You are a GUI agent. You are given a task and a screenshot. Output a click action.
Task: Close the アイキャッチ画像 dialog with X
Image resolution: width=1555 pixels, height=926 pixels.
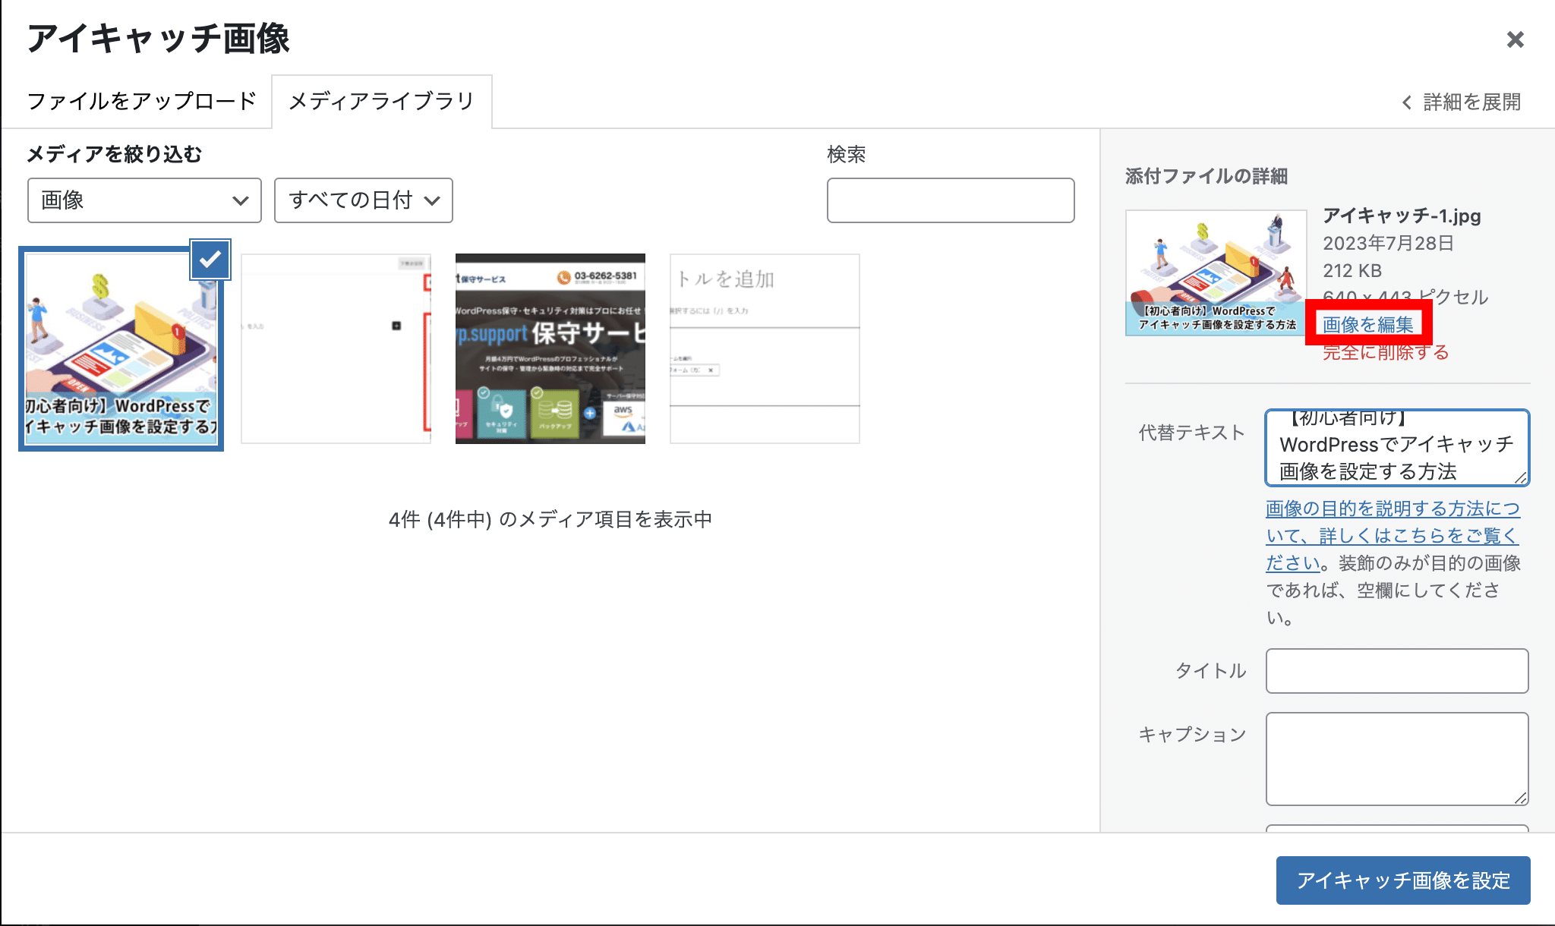(x=1515, y=39)
